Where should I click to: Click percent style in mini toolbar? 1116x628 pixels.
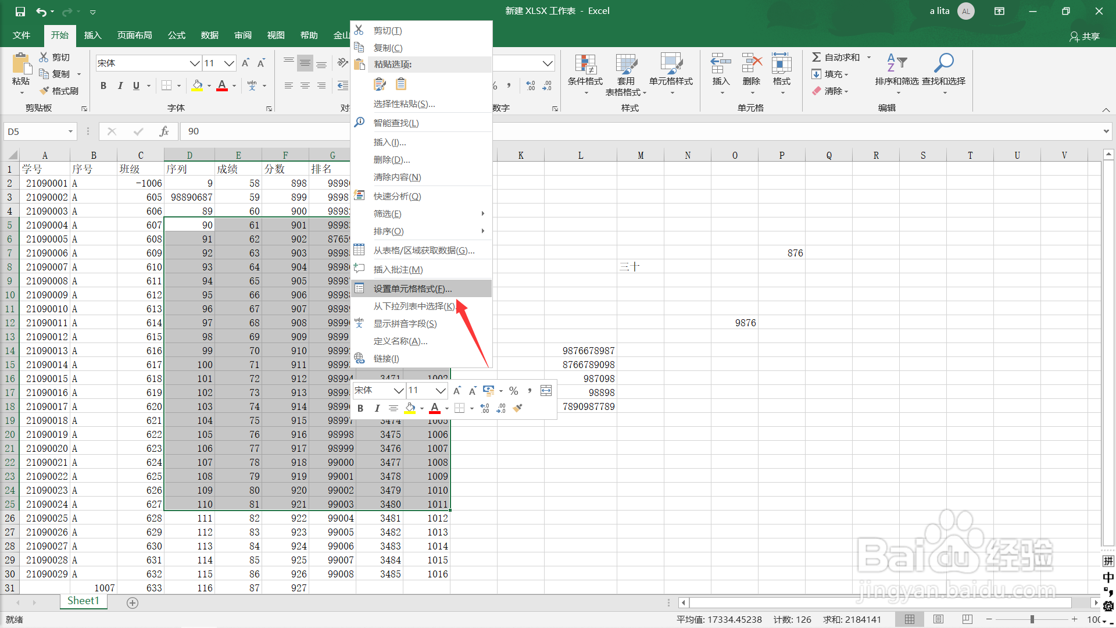(x=513, y=391)
